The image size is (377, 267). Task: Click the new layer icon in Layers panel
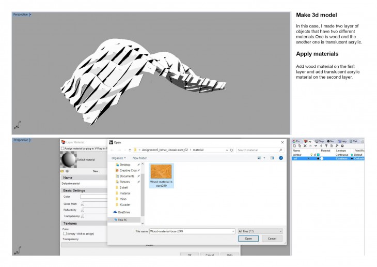295,146
